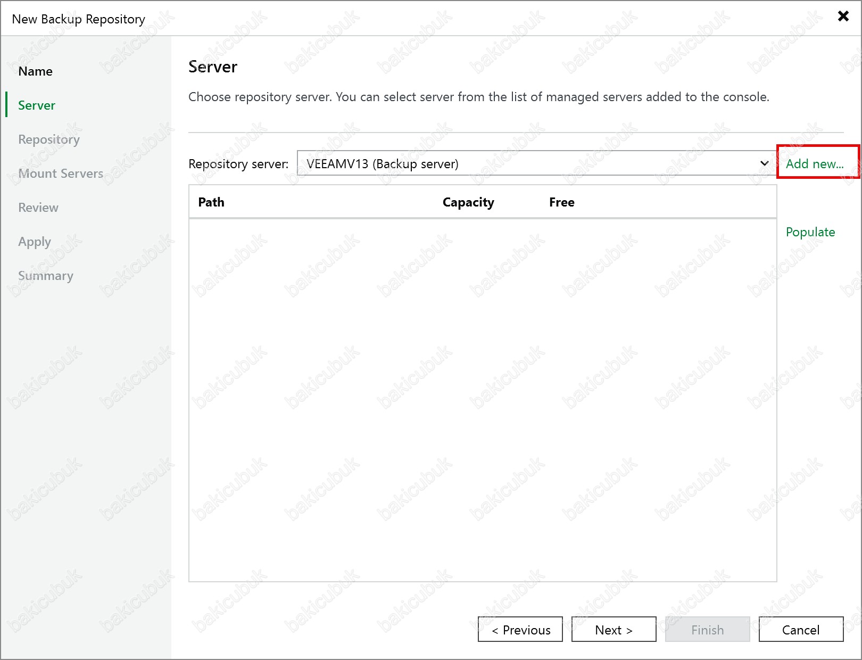Click the greyed-out Finish button
Image resolution: width=862 pixels, height=660 pixels.
coord(707,630)
